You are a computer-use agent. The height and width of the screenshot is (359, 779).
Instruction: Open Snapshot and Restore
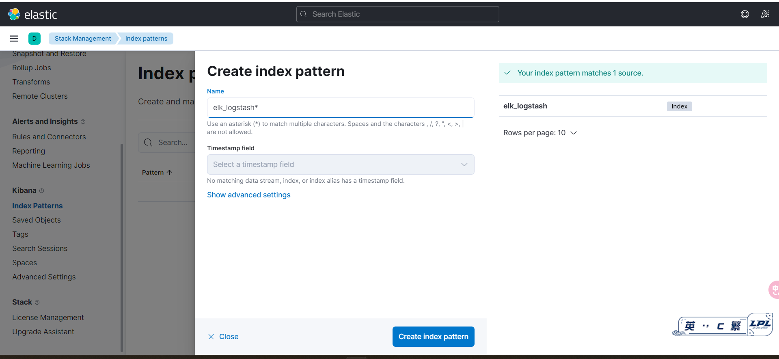tap(49, 54)
